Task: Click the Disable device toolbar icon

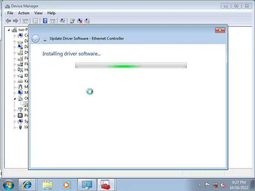Action: tap(87, 21)
